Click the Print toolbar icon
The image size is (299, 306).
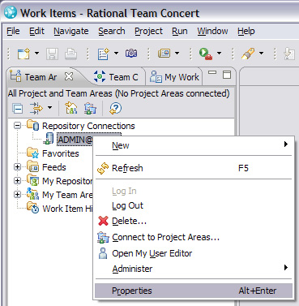pyautogui.click(x=70, y=54)
